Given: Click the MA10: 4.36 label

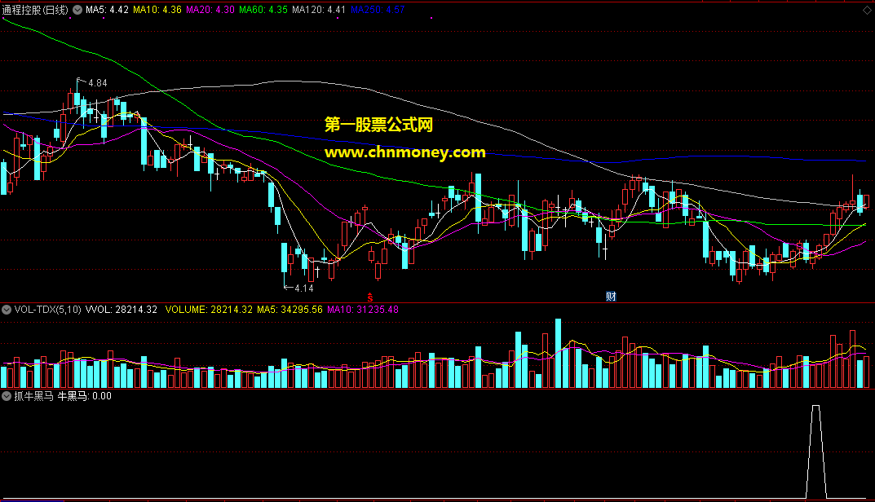Looking at the screenshot, I should click(x=157, y=10).
